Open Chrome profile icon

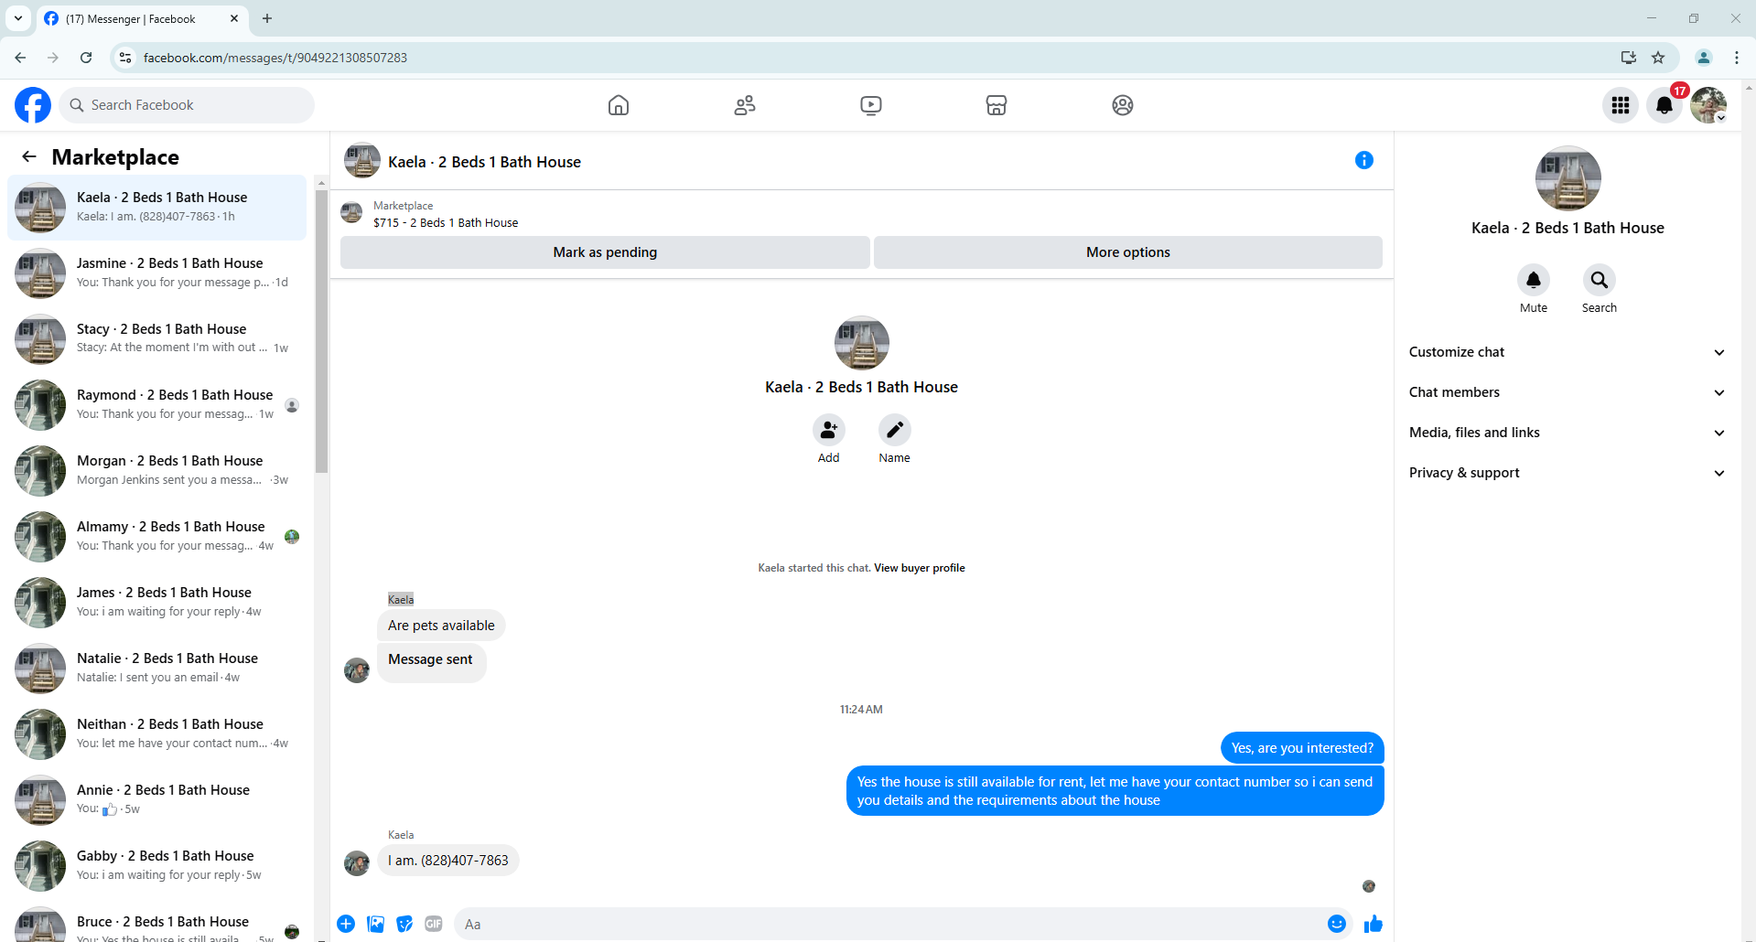click(x=1704, y=58)
